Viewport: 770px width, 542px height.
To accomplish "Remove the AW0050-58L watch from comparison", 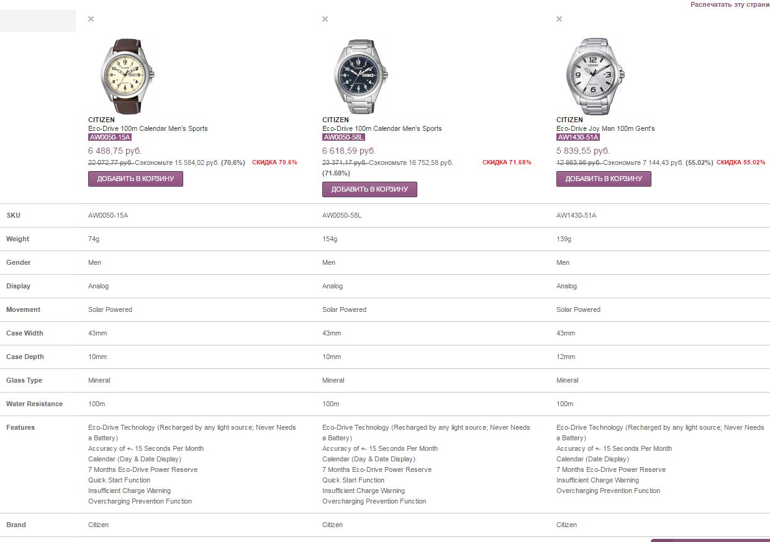I will tap(325, 19).
